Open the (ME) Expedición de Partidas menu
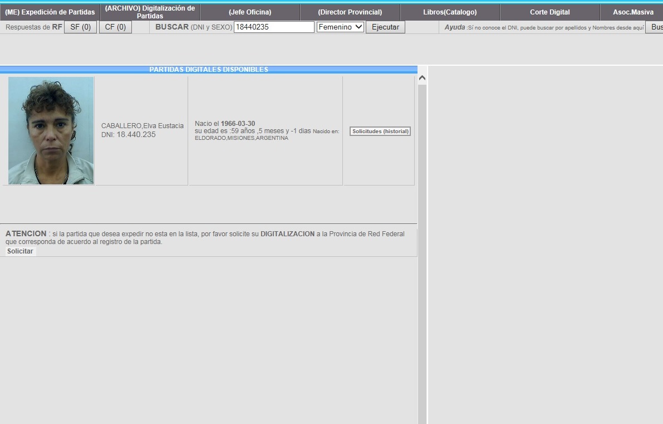 click(x=50, y=12)
